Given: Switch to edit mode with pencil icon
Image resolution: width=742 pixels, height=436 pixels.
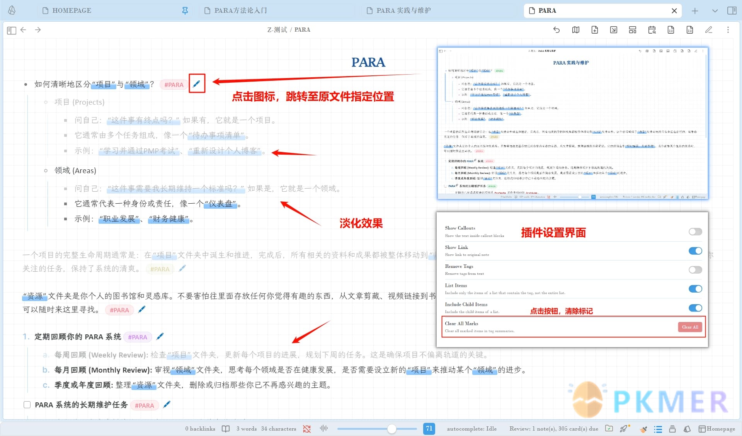Looking at the screenshot, I should click(709, 30).
